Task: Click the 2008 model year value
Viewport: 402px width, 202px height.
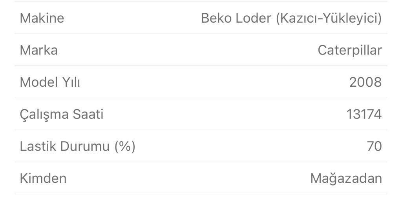Action: pyautogui.click(x=365, y=82)
